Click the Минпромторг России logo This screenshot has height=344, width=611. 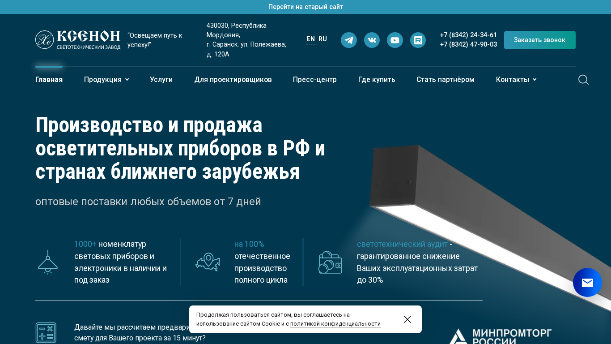500,336
